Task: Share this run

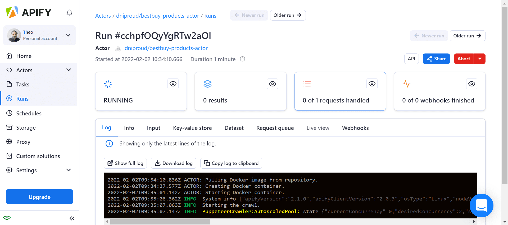Action: pyautogui.click(x=436, y=59)
